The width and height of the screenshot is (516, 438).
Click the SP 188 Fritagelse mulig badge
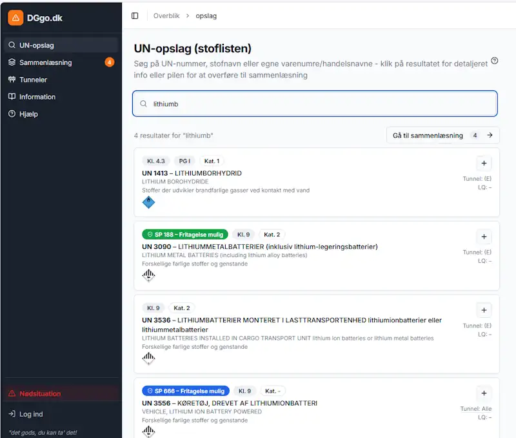tap(184, 235)
